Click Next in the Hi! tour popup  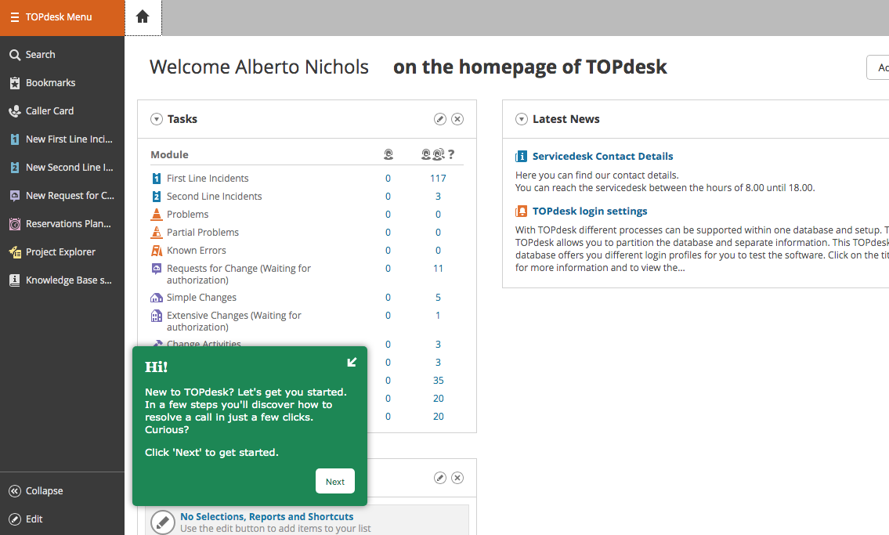[335, 481]
